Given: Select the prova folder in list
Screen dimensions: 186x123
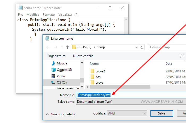Looking at the screenshot, I should tap(99, 83).
